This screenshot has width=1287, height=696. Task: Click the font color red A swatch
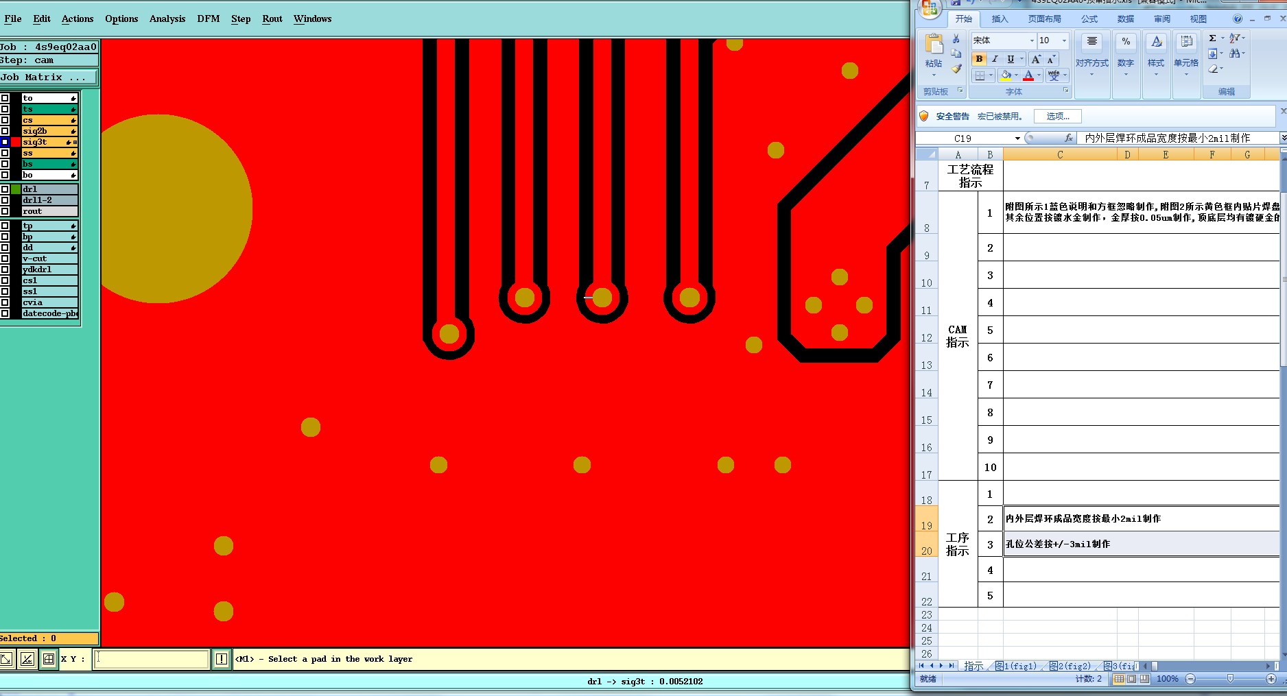tap(1028, 75)
